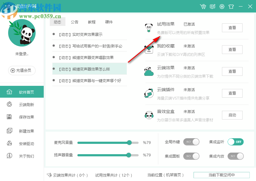Open the shopping cart icon in title bar
256x181 pixels.
click(x=203, y=7)
